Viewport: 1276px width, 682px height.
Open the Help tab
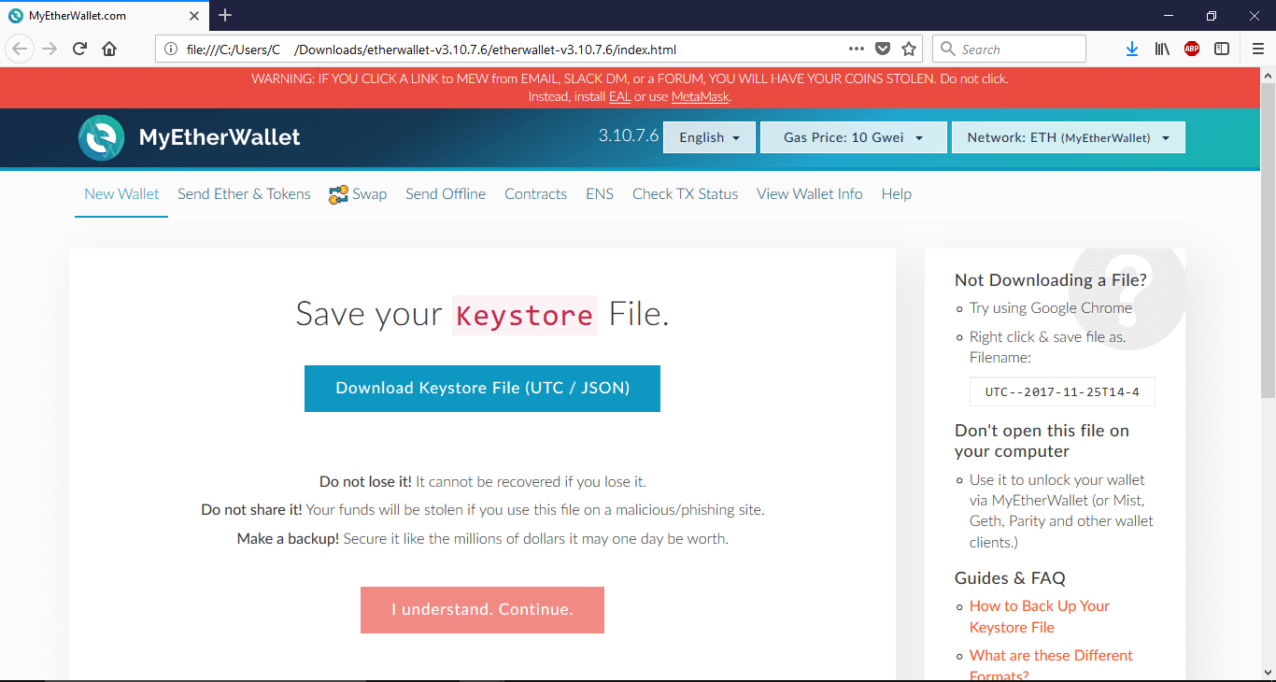[896, 194]
